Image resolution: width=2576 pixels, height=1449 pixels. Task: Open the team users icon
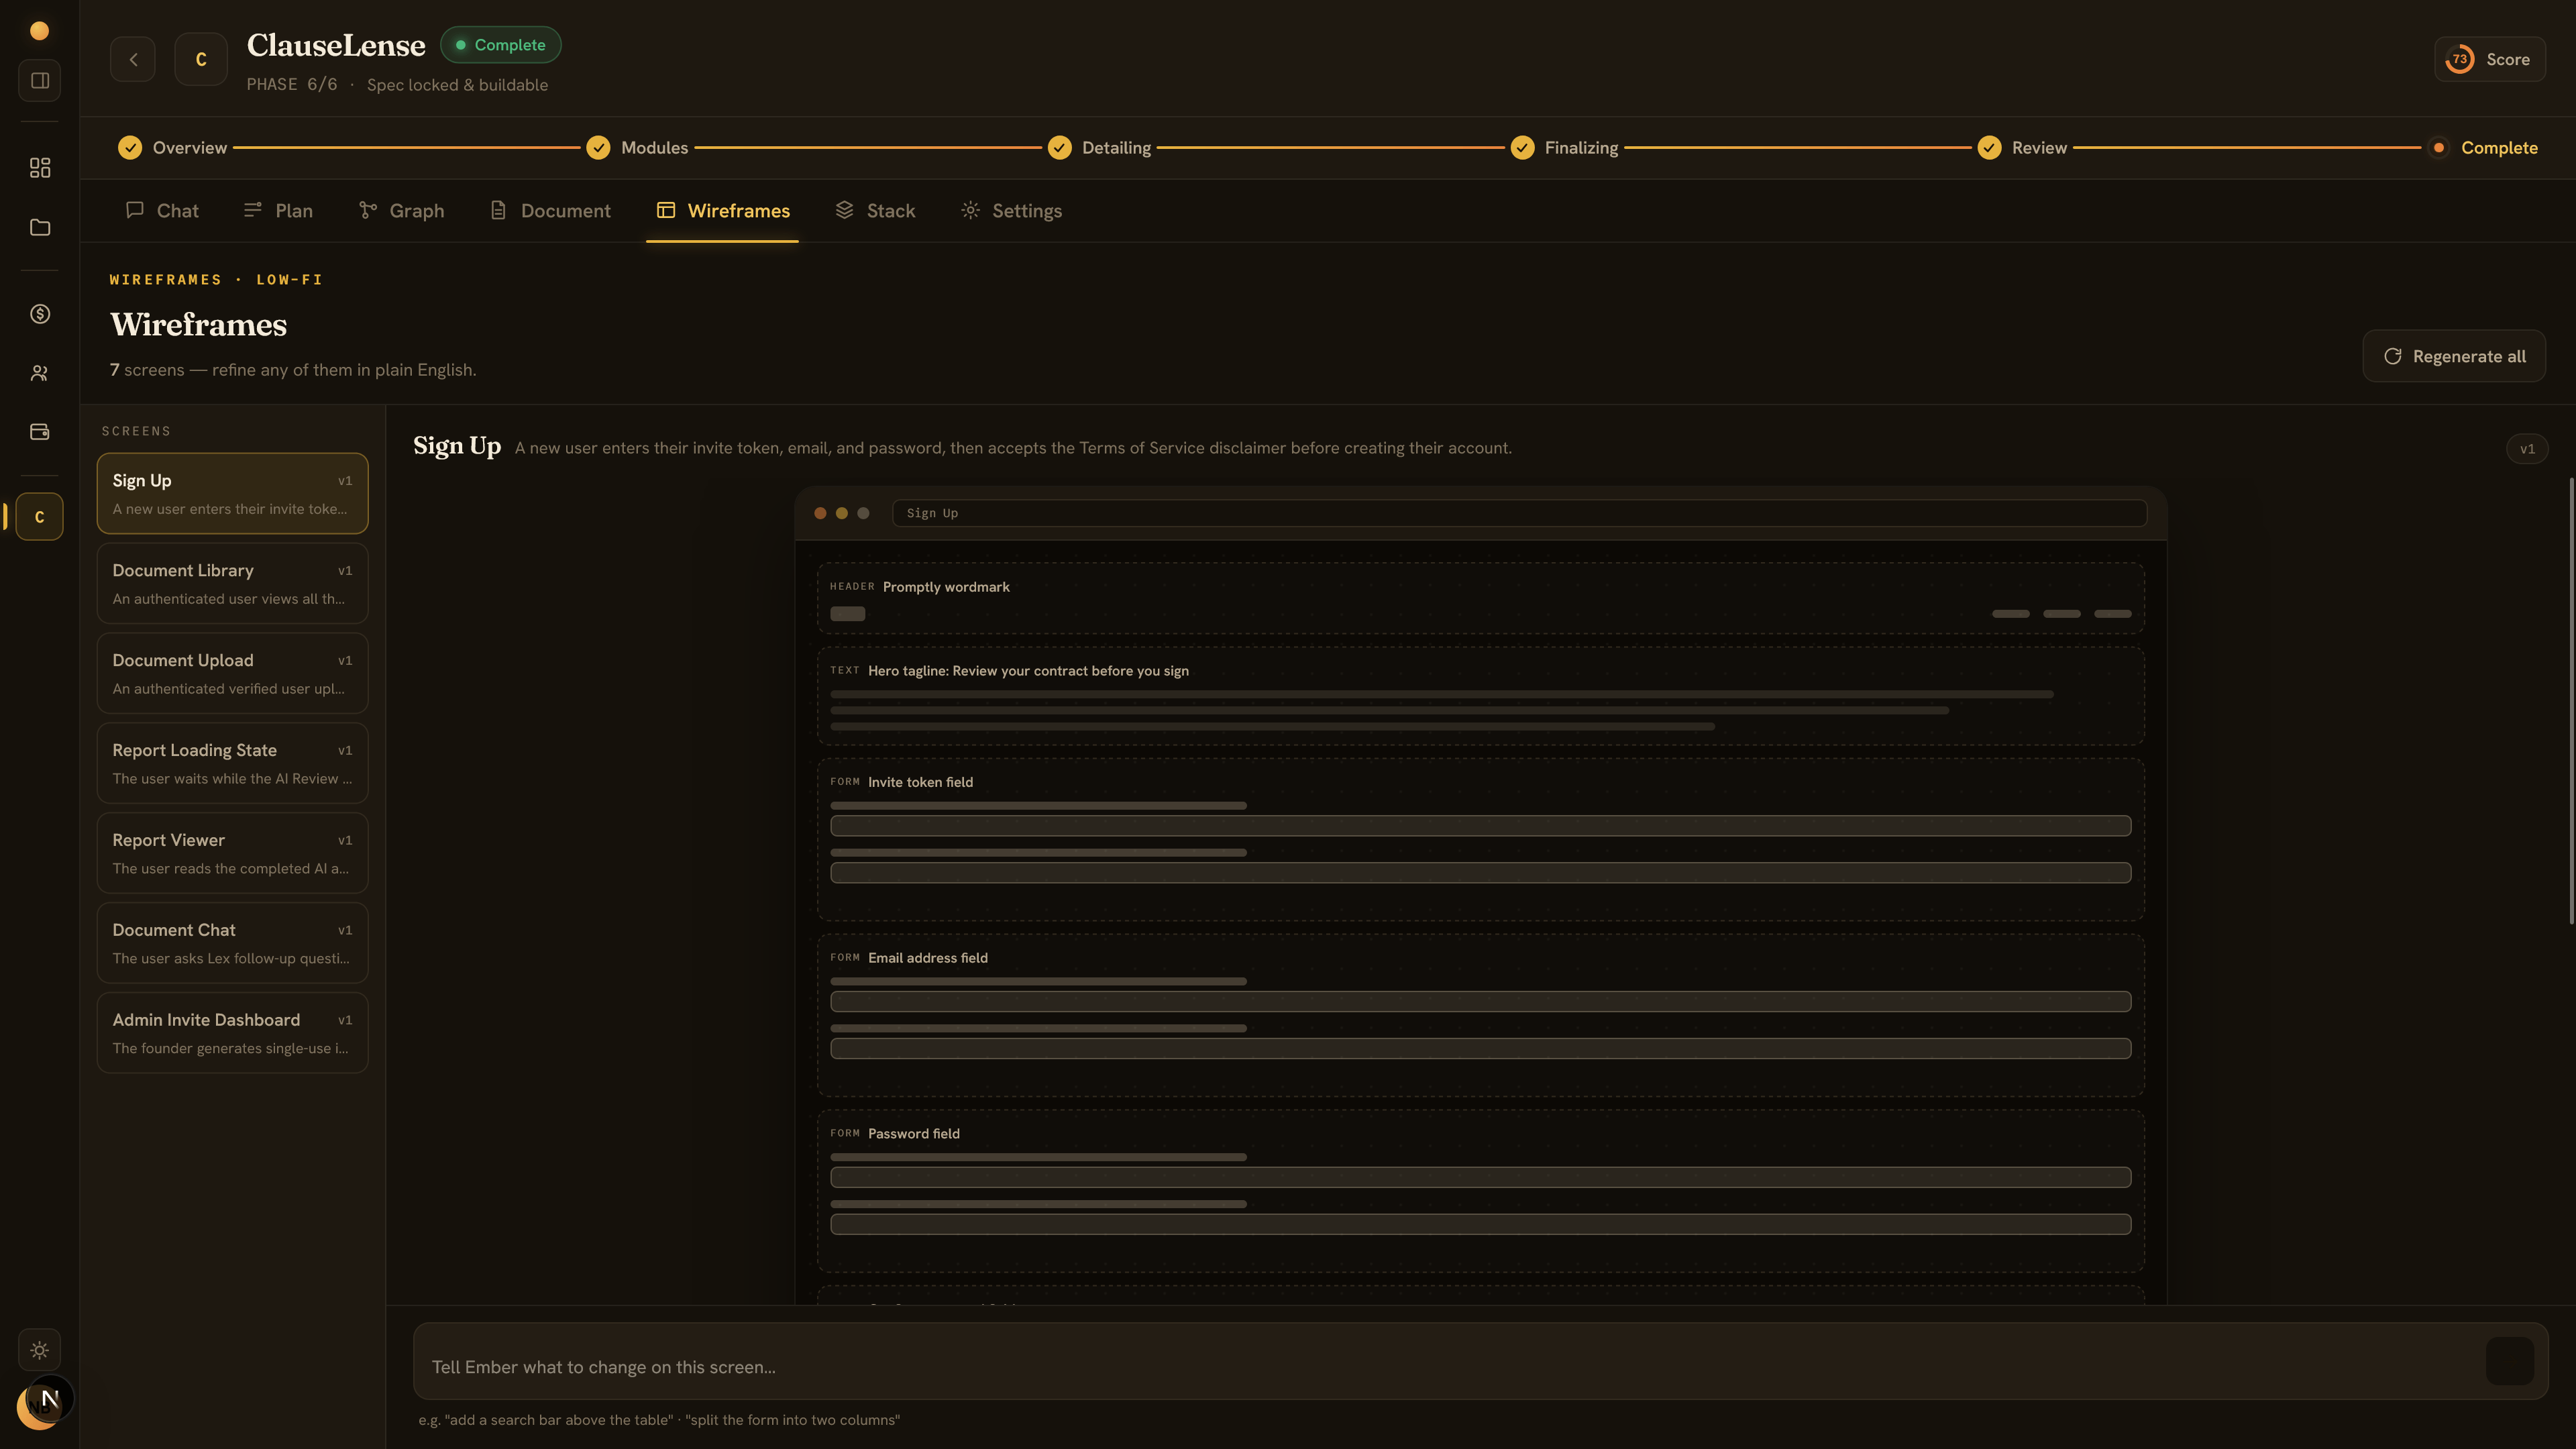click(x=40, y=373)
